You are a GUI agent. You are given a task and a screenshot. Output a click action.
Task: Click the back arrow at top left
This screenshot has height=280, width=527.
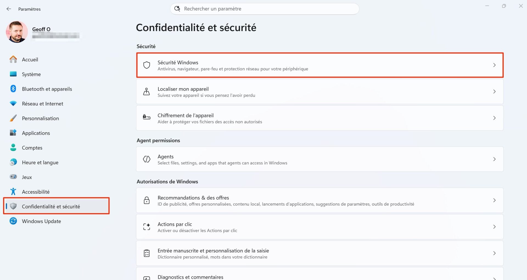click(x=9, y=9)
